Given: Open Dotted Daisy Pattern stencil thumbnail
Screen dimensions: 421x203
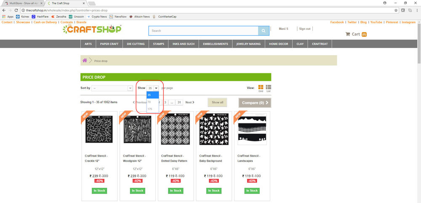Looking at the screenshot, I should click(176, 129).
